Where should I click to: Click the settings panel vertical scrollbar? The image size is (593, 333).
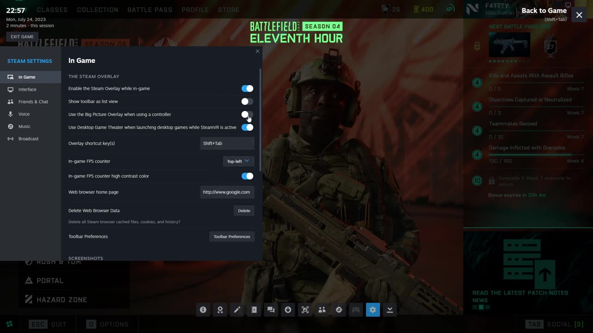point(260,119)
